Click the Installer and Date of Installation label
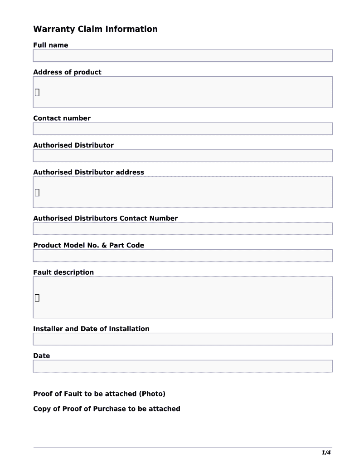 pyautogui.click(x=91, y=329)
